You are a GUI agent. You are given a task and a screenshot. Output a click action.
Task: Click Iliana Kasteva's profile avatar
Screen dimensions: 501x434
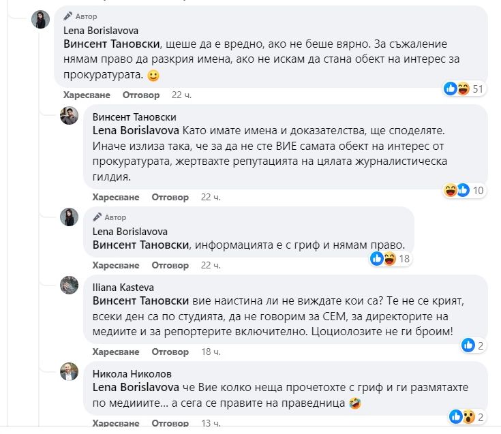[x=70, y=285]
